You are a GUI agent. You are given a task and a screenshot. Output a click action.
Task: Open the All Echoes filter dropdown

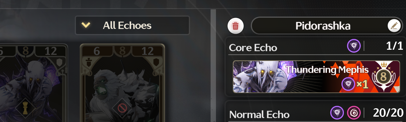[132, 26]
